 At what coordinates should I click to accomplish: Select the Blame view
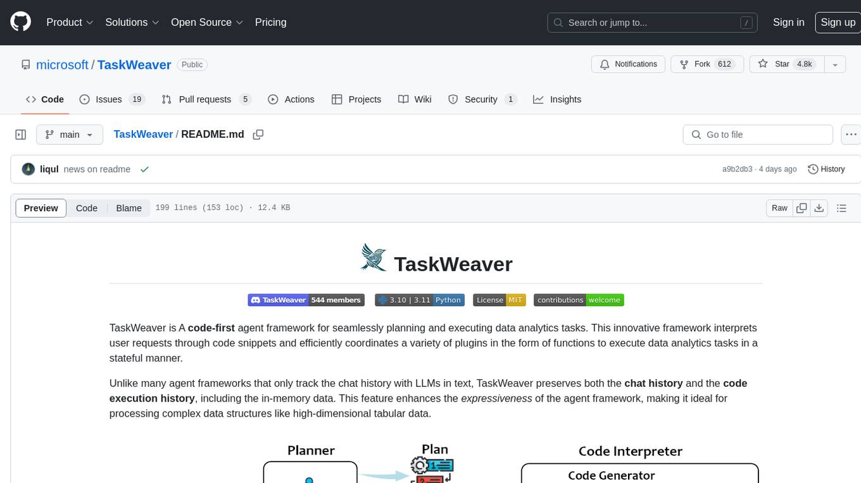[129, 208]
